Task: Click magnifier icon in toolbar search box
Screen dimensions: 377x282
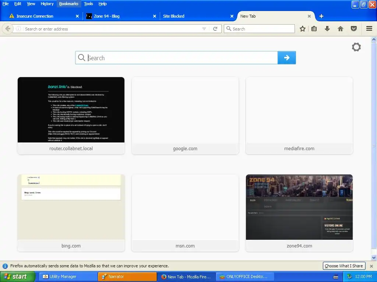Action: point(229,29)
